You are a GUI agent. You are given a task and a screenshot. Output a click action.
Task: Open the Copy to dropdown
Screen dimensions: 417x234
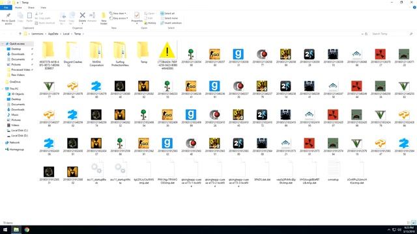click(72, 18)
